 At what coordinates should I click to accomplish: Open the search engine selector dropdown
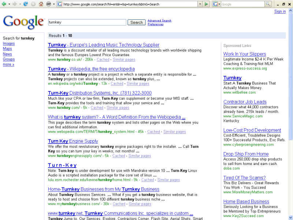click(x=217, y=4)
